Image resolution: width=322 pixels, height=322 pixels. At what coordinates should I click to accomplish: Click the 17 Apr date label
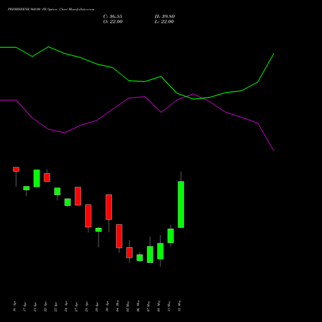pos(25,307)
